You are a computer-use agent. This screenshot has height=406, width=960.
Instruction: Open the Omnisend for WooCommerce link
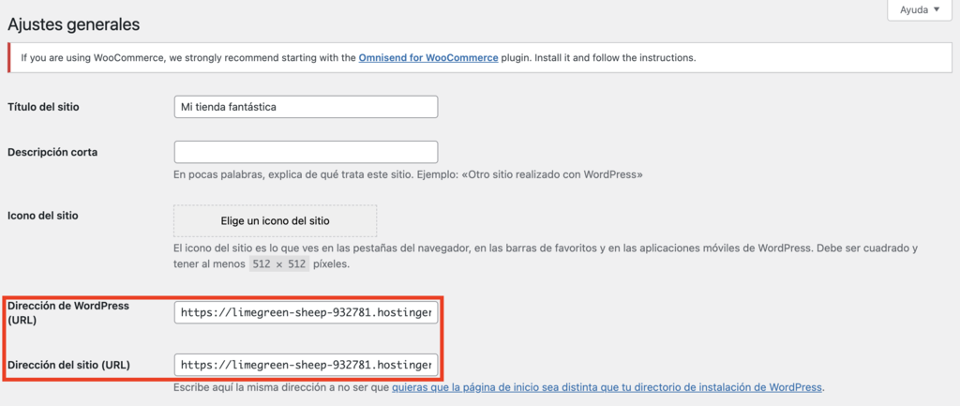click(427, 58)
